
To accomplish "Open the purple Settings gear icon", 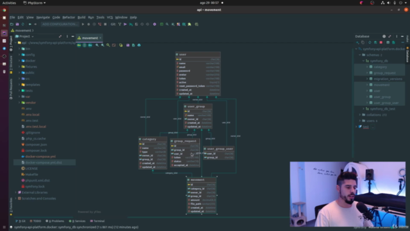I will click(x=154, y=24).
